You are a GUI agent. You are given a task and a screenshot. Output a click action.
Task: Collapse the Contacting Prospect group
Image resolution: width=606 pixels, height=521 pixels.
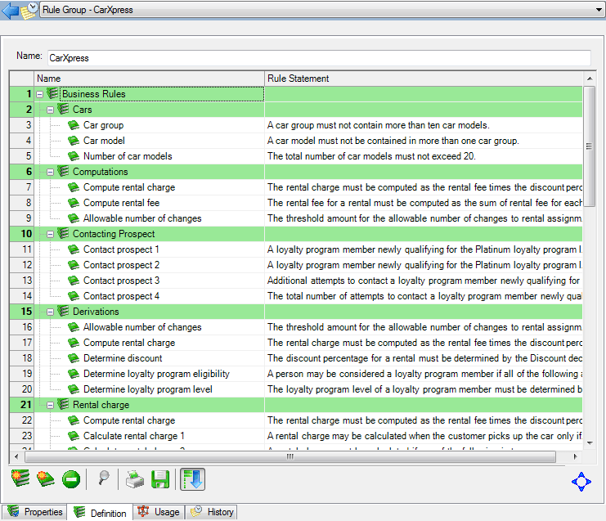click(51, 234)
